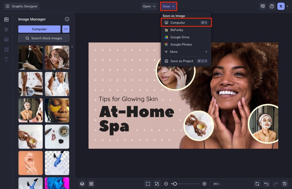Open the Open dropdown

149,6
